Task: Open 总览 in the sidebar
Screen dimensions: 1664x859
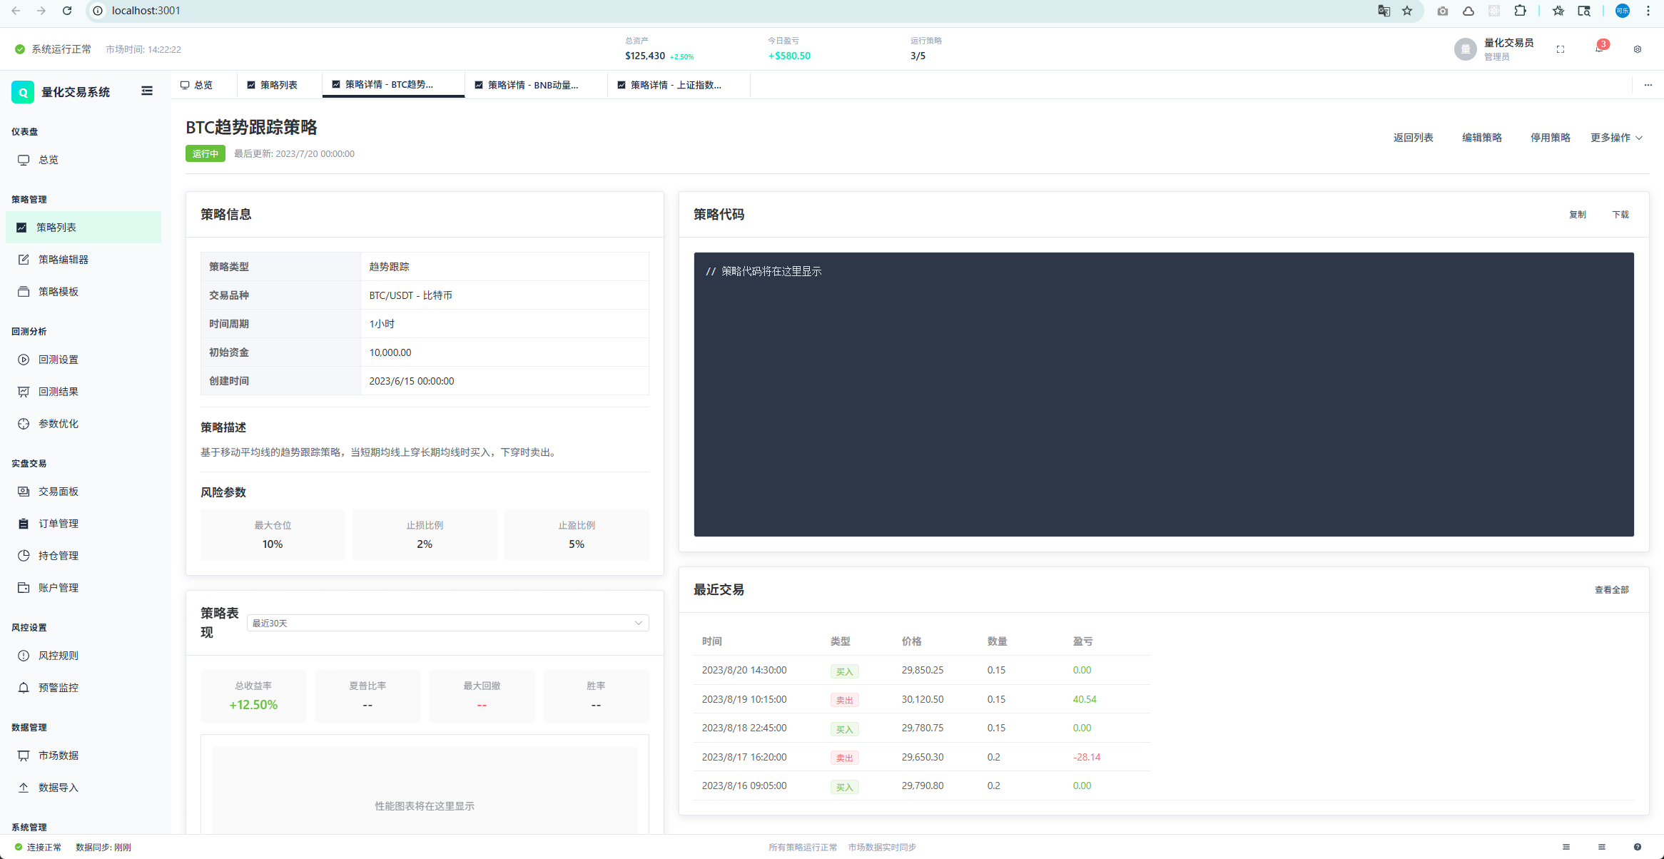Action: tap(83, 160)
